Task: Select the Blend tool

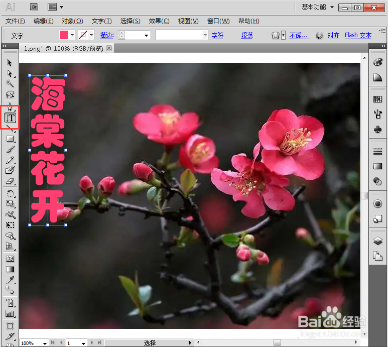Action: point(10,290)
